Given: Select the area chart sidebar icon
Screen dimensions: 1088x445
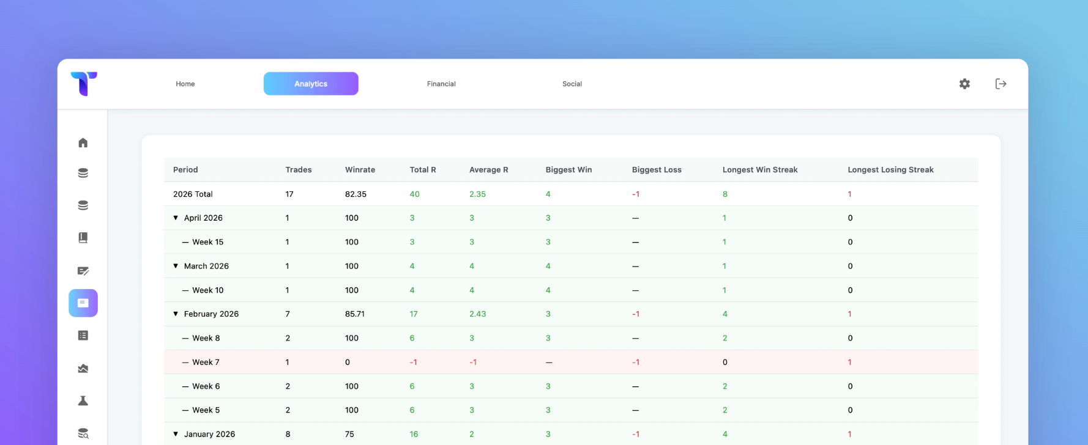Looking at the screenshot, I should pos(83,369).
